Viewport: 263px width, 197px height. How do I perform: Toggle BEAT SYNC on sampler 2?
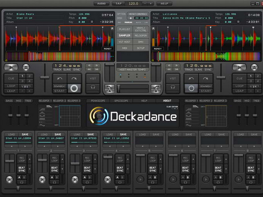pos(54,169)
